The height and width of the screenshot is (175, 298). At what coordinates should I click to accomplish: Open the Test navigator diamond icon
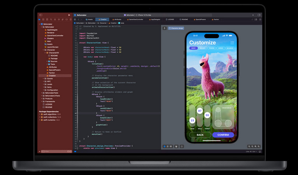point(59,19)
